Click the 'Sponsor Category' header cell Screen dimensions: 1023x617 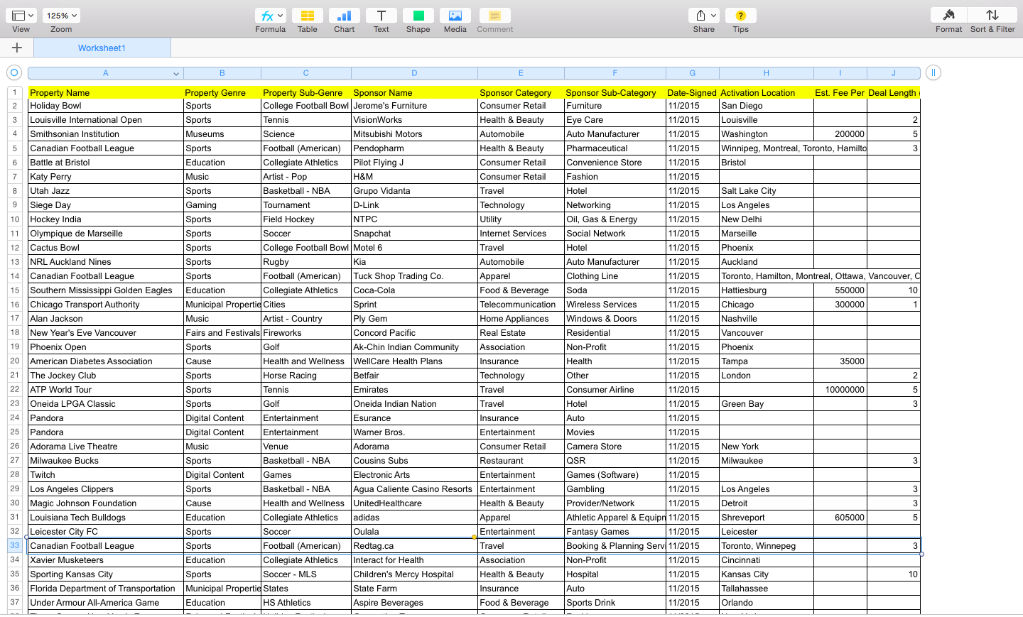(x=521, y=92)
